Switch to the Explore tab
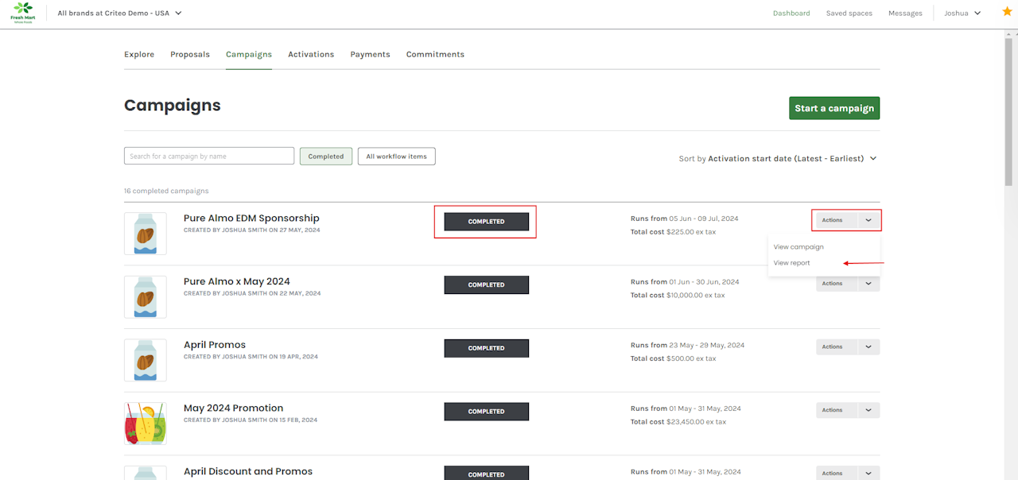 pos(139,54)
